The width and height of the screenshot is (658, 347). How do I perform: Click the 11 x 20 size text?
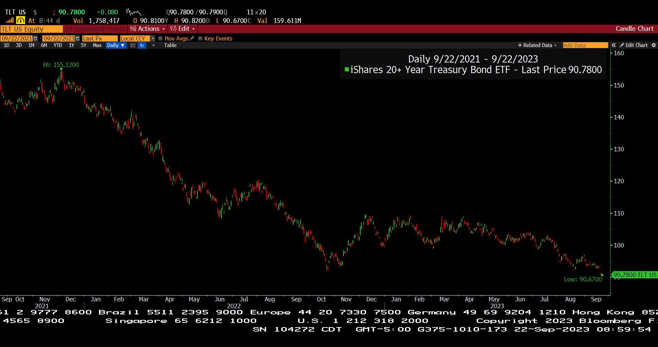click(x=256, y=12)
